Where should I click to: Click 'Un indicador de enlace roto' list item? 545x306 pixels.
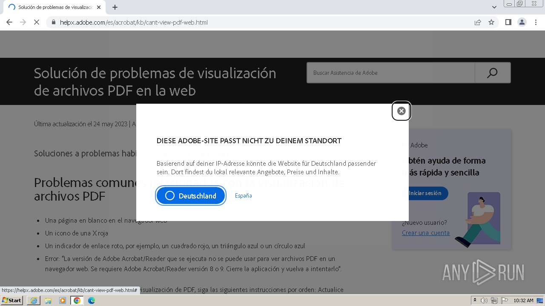(175, 246)
